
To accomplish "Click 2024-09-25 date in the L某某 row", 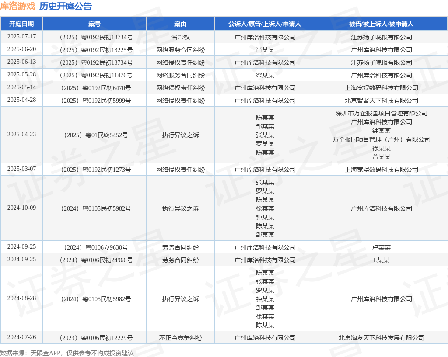I will [x=21, y=260].
